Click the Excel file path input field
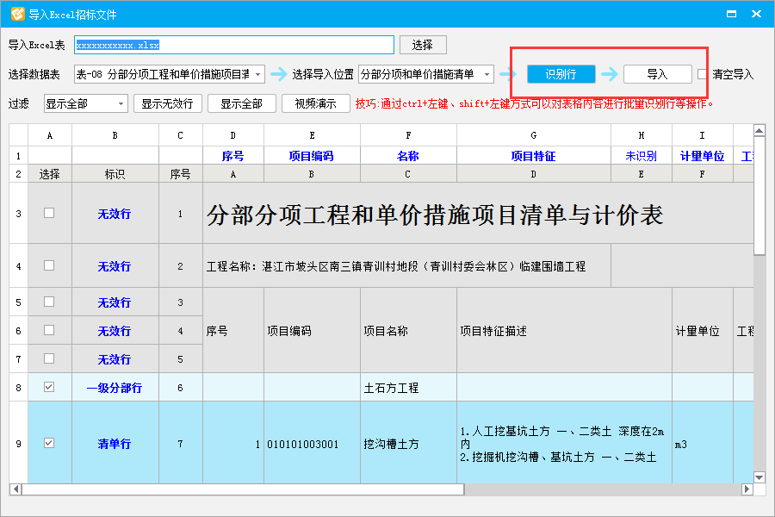The height and width of the screenshot is (517, 775). click(233, 45)
